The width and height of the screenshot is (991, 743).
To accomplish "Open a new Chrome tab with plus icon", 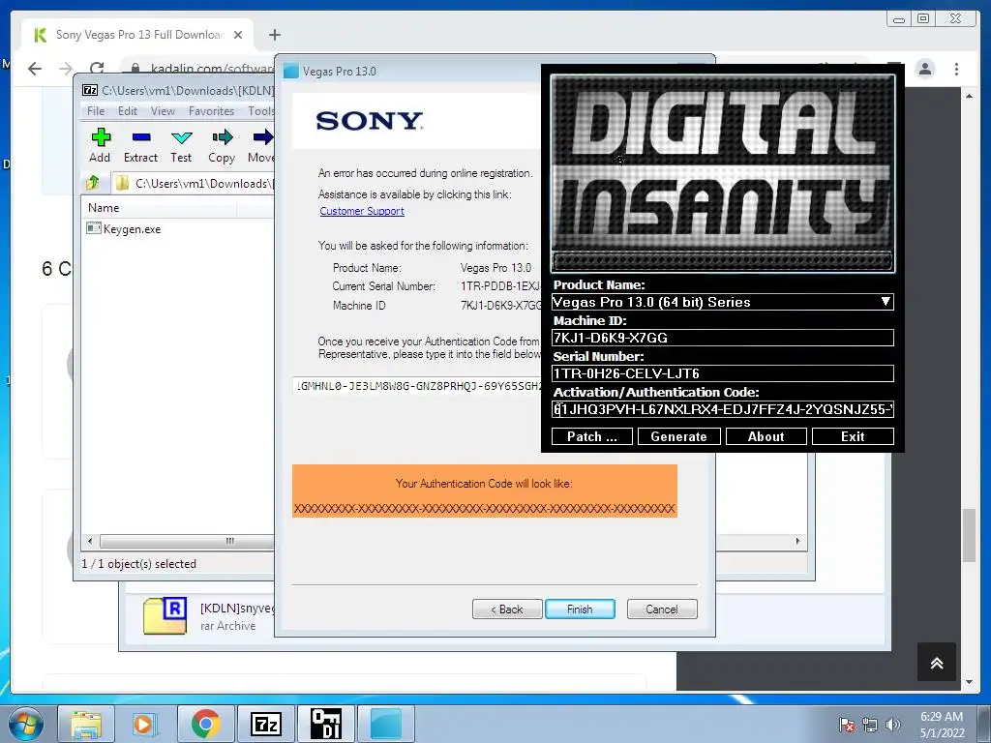I will pos(274,35).
